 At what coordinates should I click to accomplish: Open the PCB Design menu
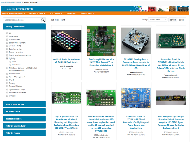click(x=56, y=13)
